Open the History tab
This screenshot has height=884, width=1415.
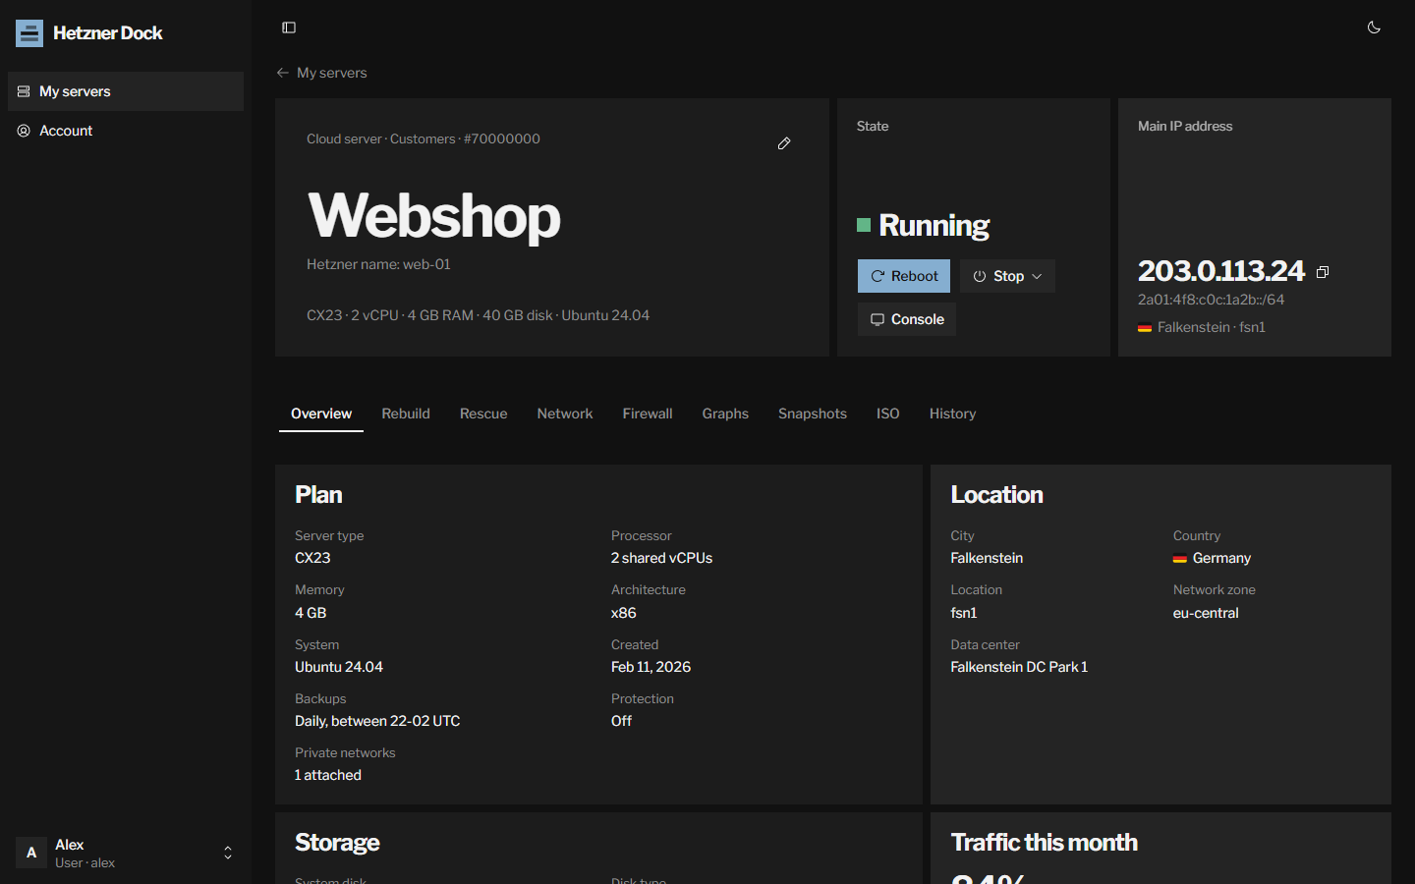(953, 414)
